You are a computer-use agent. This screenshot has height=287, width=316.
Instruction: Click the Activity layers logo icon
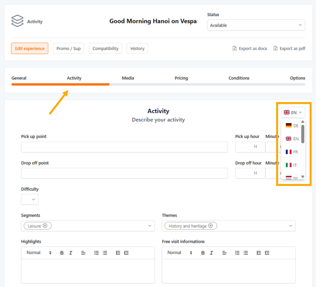tap(17, 21)
